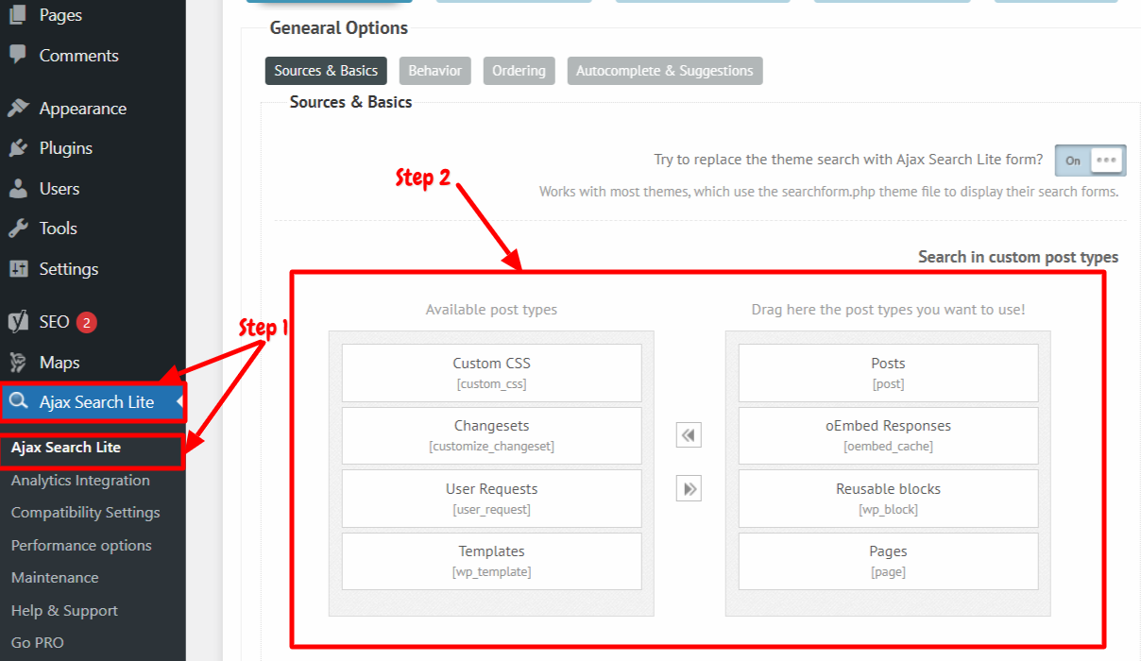The height and width of the screenshot is (661, 1141).
Task: Select the Changesets post type
Action: [491, 435]
